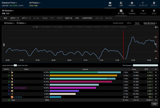Screen dimensions: 160x108
Task: Switch to the テーブル table view
Action: pos(121,12)
